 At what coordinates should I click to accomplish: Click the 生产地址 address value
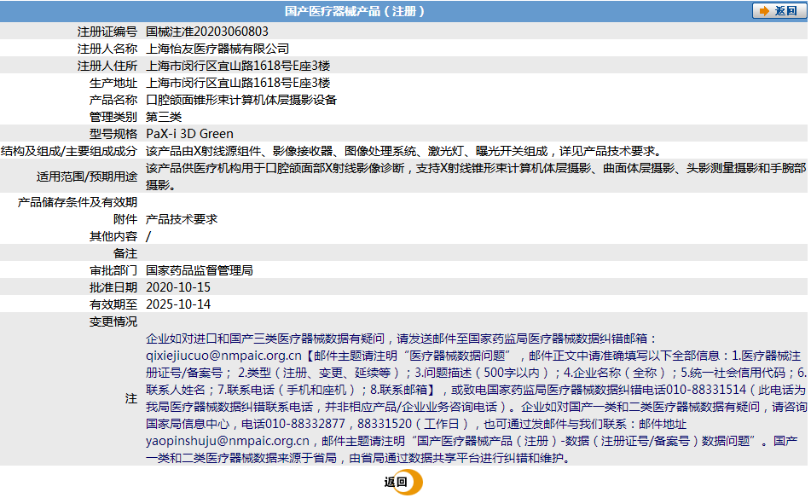pos(238,83)
